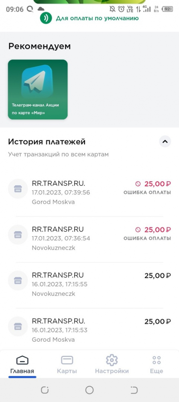Tap store icon of 17:15:55 transaction
This screenshot has height=402, width=179.
[18, 280]
